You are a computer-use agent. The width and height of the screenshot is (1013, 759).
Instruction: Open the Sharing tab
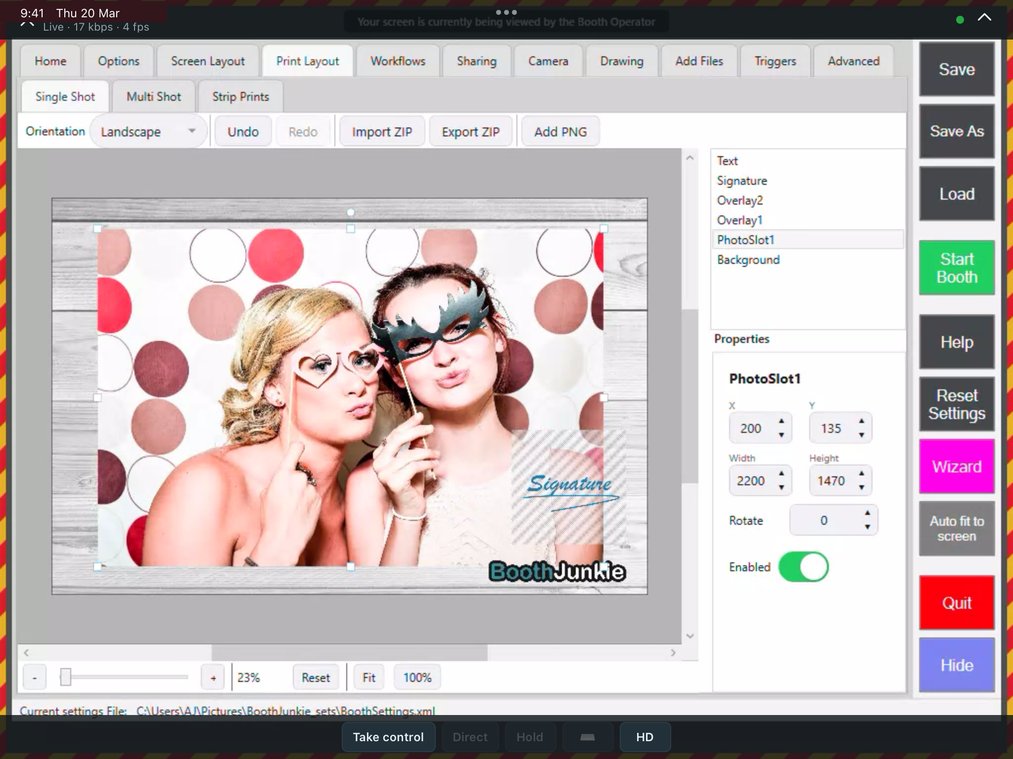[476, 61]
